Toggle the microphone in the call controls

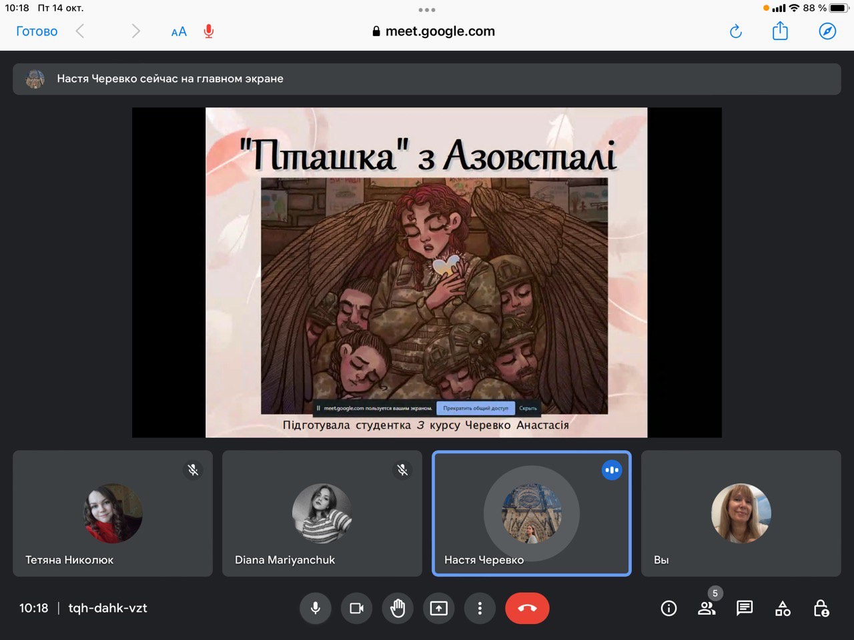316,608
